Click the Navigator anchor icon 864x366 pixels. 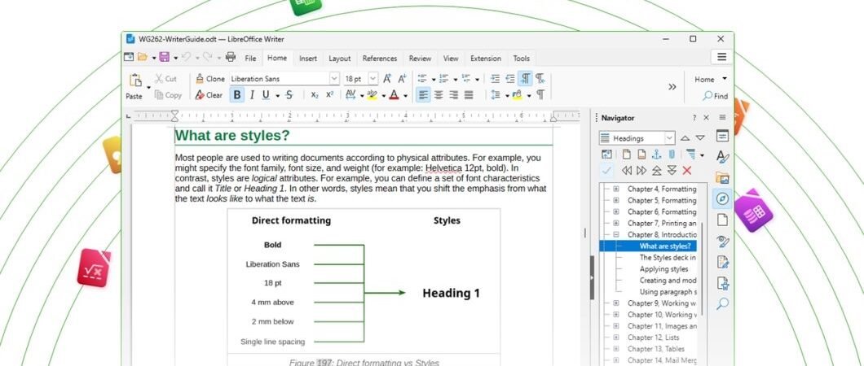click(656, 155)
